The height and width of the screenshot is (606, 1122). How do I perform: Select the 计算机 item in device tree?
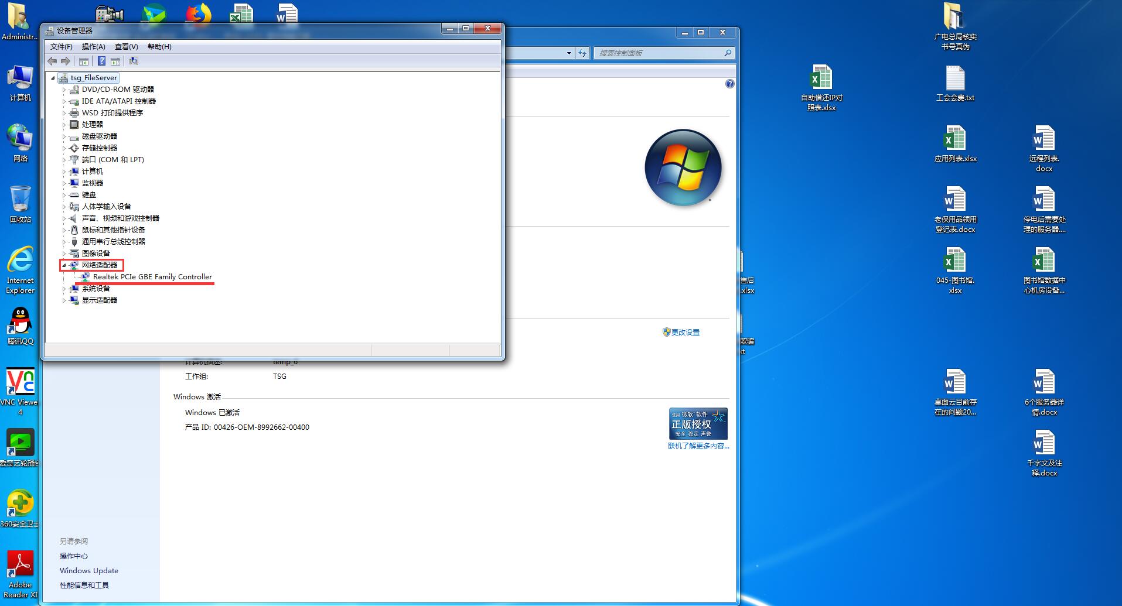coord(93,172)
